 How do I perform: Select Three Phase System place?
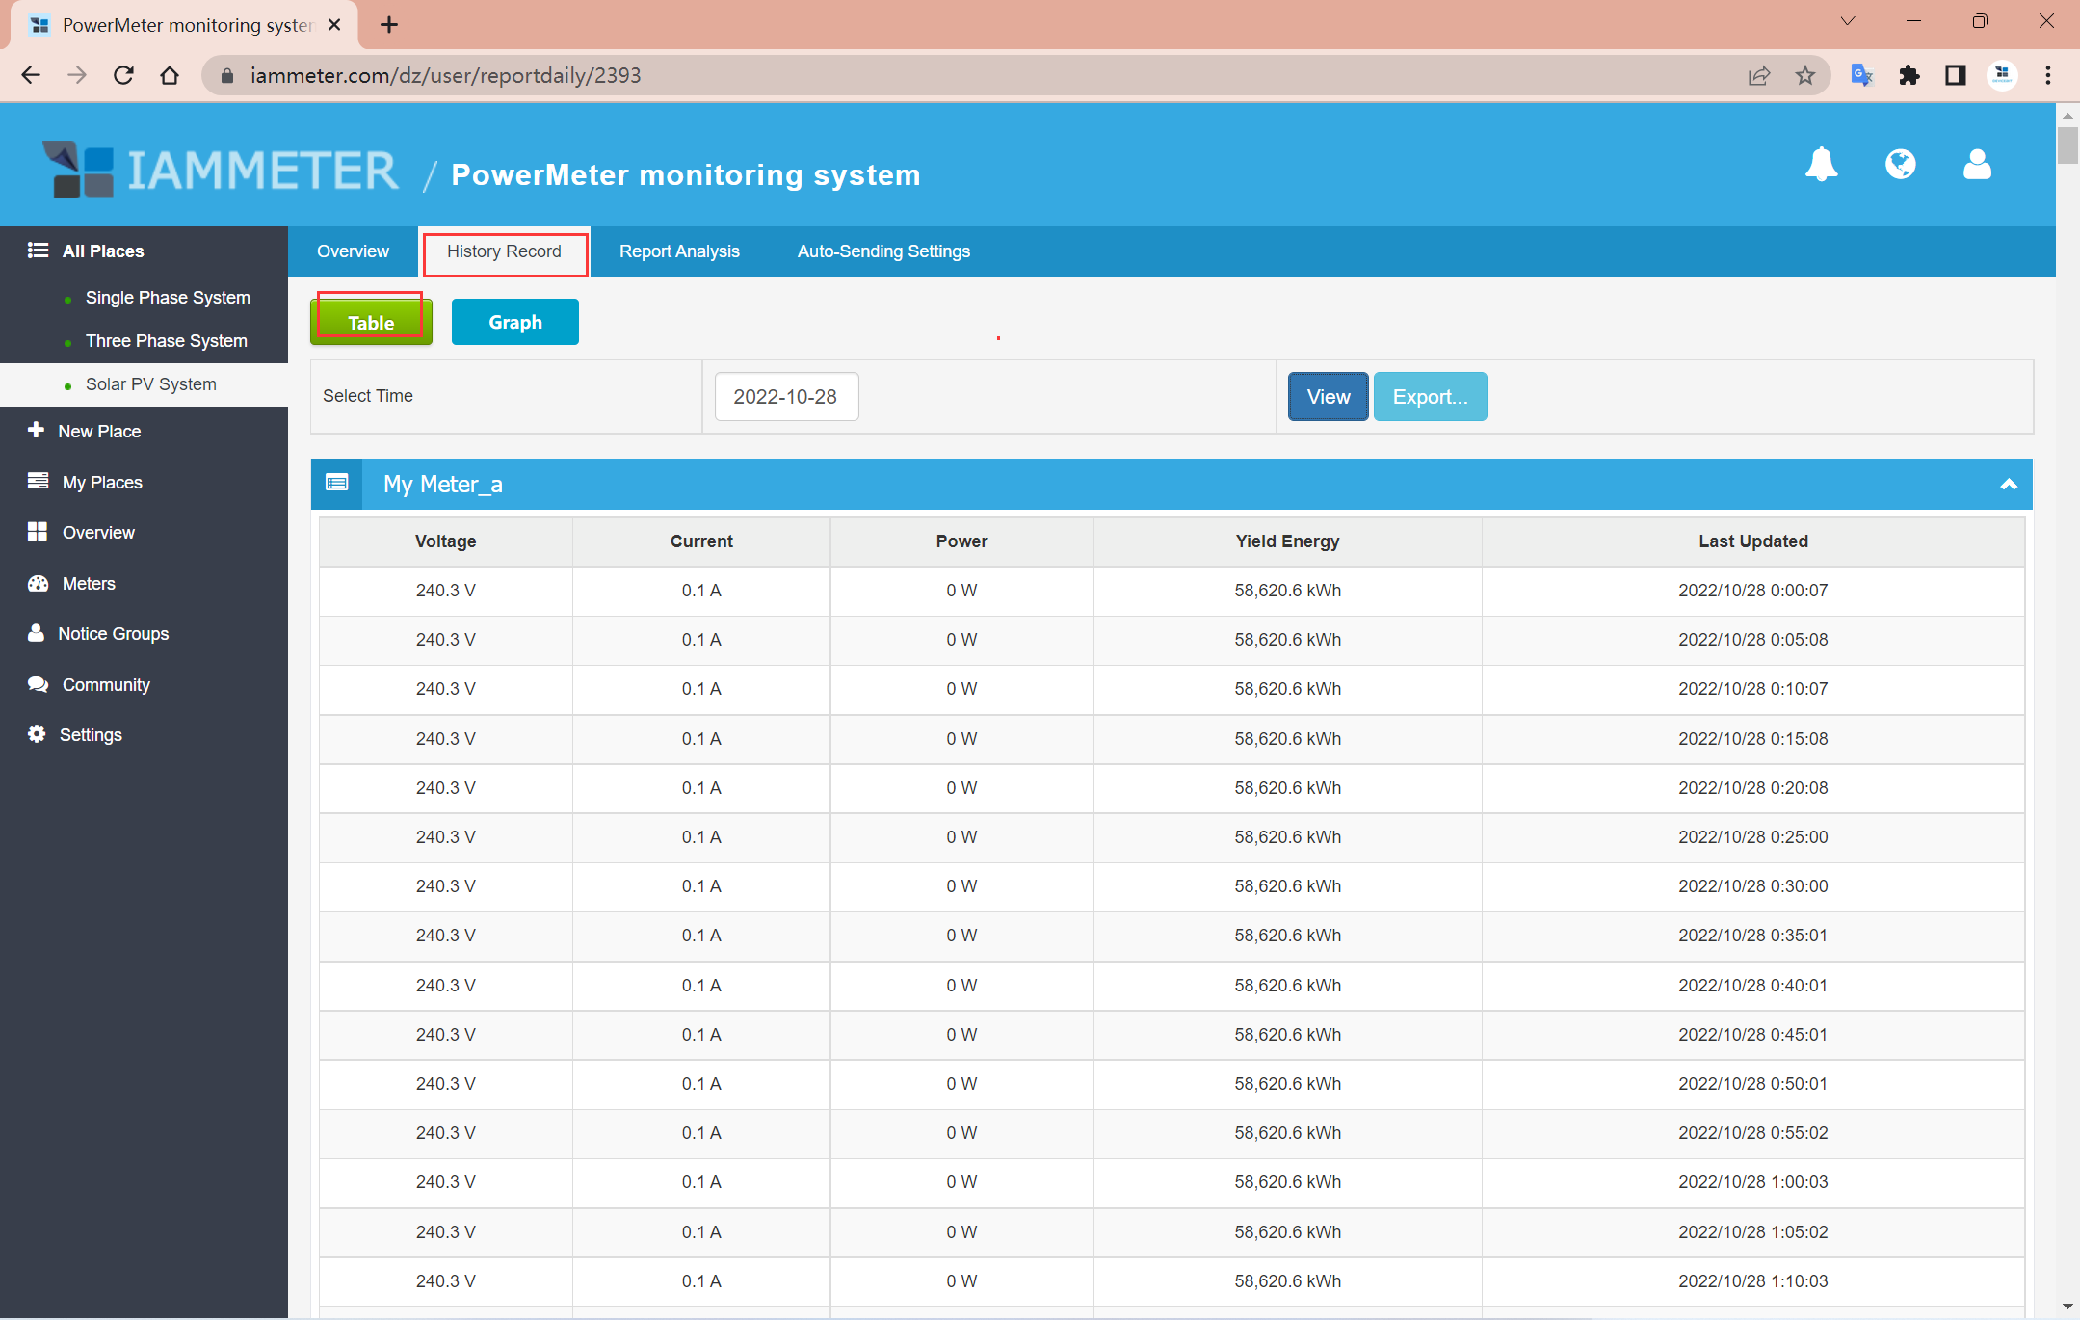coord(166,341)
